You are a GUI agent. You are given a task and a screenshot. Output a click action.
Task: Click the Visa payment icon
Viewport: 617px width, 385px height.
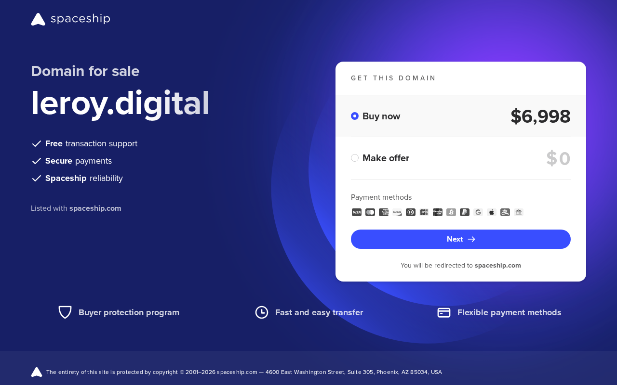pos(357,212)
